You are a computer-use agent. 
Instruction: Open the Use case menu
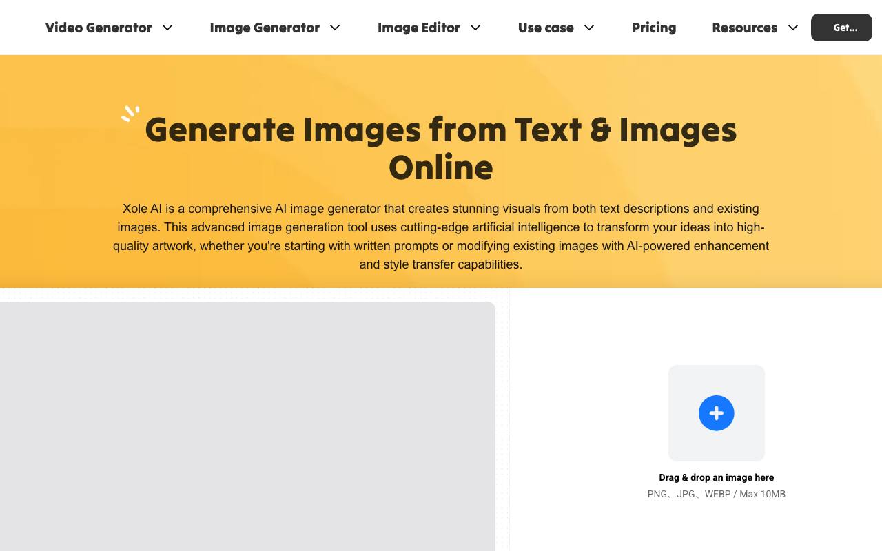[546, 28]
